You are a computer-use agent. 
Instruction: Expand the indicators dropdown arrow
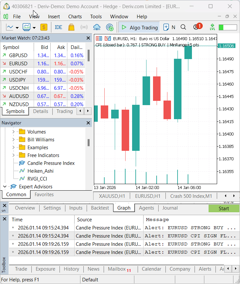pyautogui.click(x=34, y=28)
